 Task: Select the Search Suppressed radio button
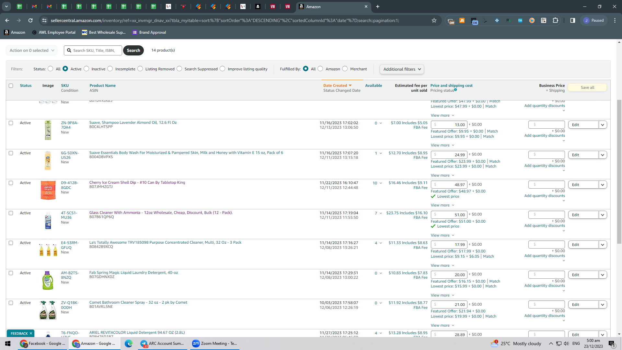(x=179, y=69)
